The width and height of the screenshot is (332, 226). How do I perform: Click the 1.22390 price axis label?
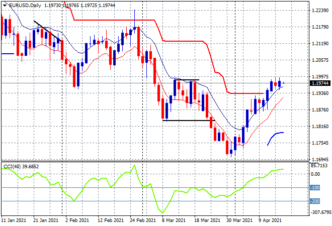(320, 11)
